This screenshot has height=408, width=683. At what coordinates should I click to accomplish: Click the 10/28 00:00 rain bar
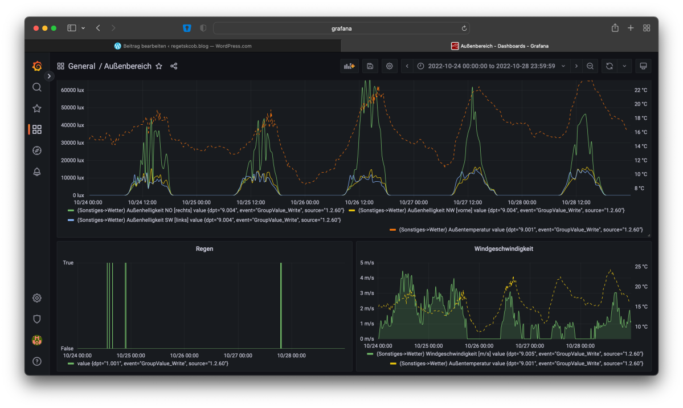pyautogui.click(x=281, y=305)
